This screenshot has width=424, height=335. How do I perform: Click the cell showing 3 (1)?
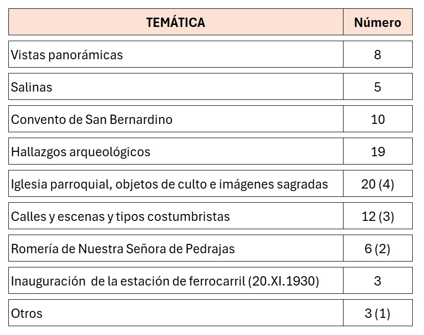coord(377,313)
